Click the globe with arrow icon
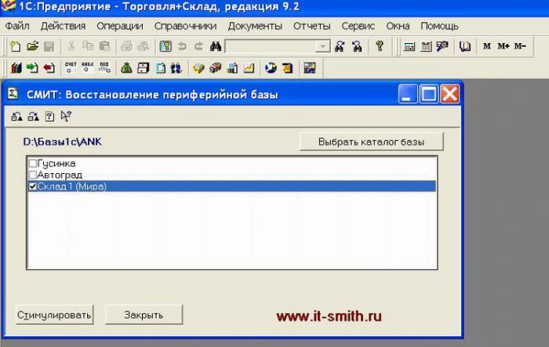The image size is (549, 347). [x=271, y=68]
